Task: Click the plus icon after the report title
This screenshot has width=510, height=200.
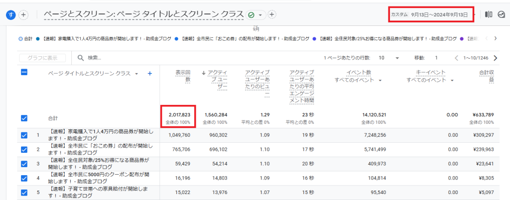Action: point(272,14)
